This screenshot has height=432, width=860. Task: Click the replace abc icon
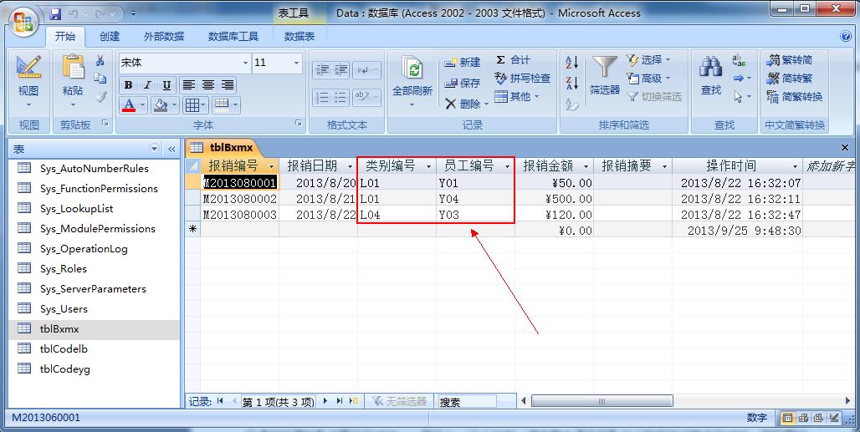click(x=739, y=60)
